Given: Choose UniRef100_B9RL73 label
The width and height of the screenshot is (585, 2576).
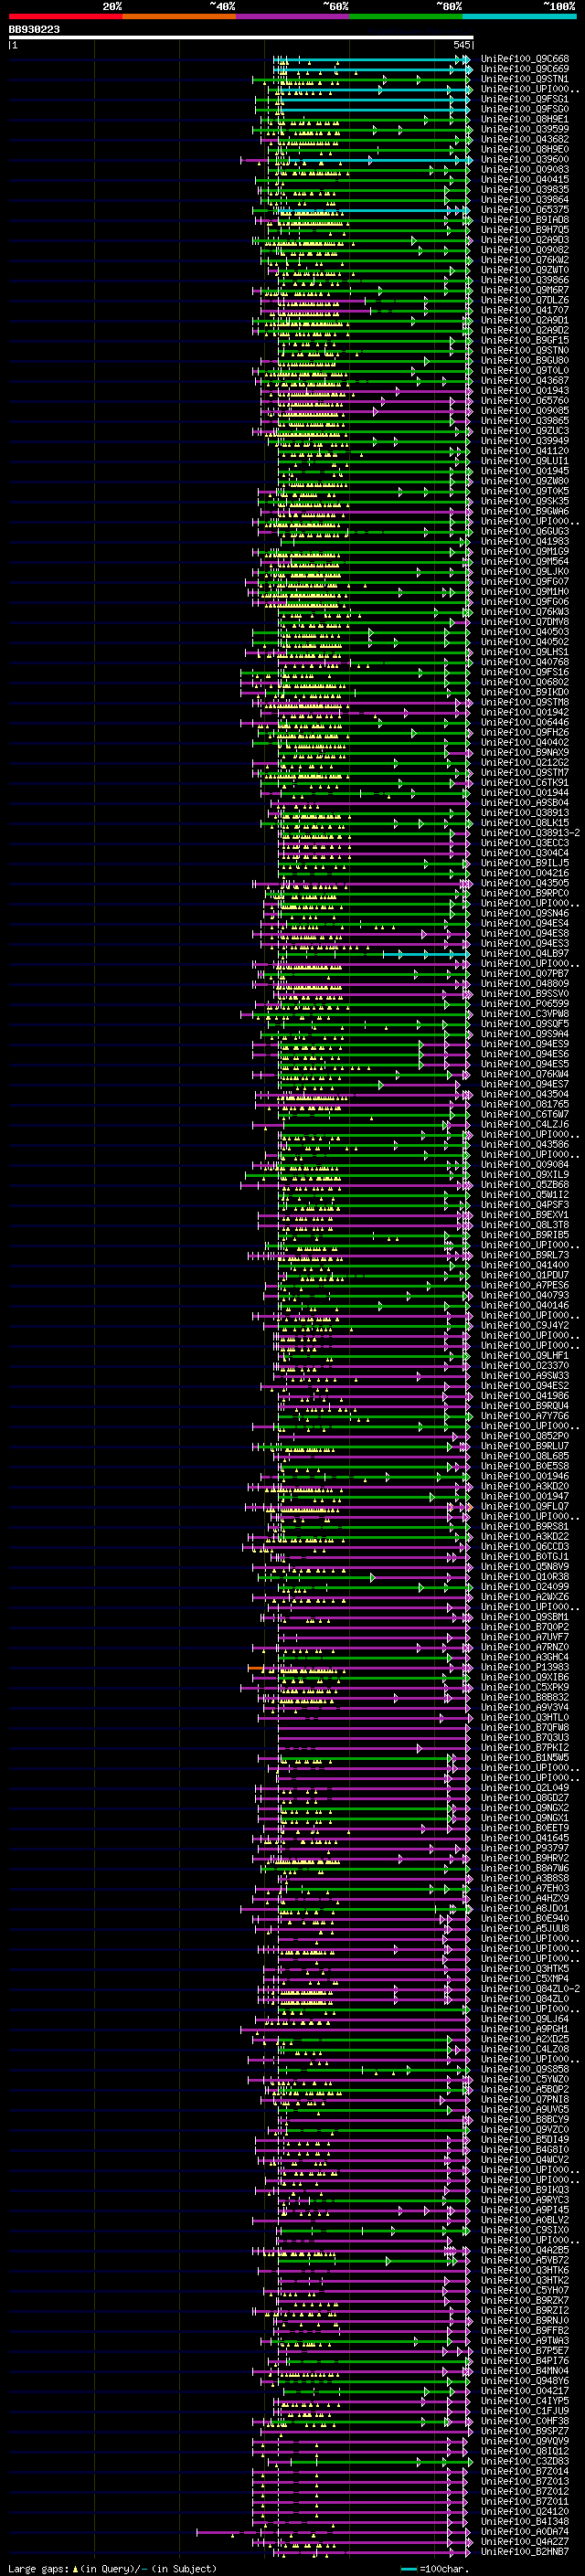Looking at the screenshot, I should [525, 1255].
